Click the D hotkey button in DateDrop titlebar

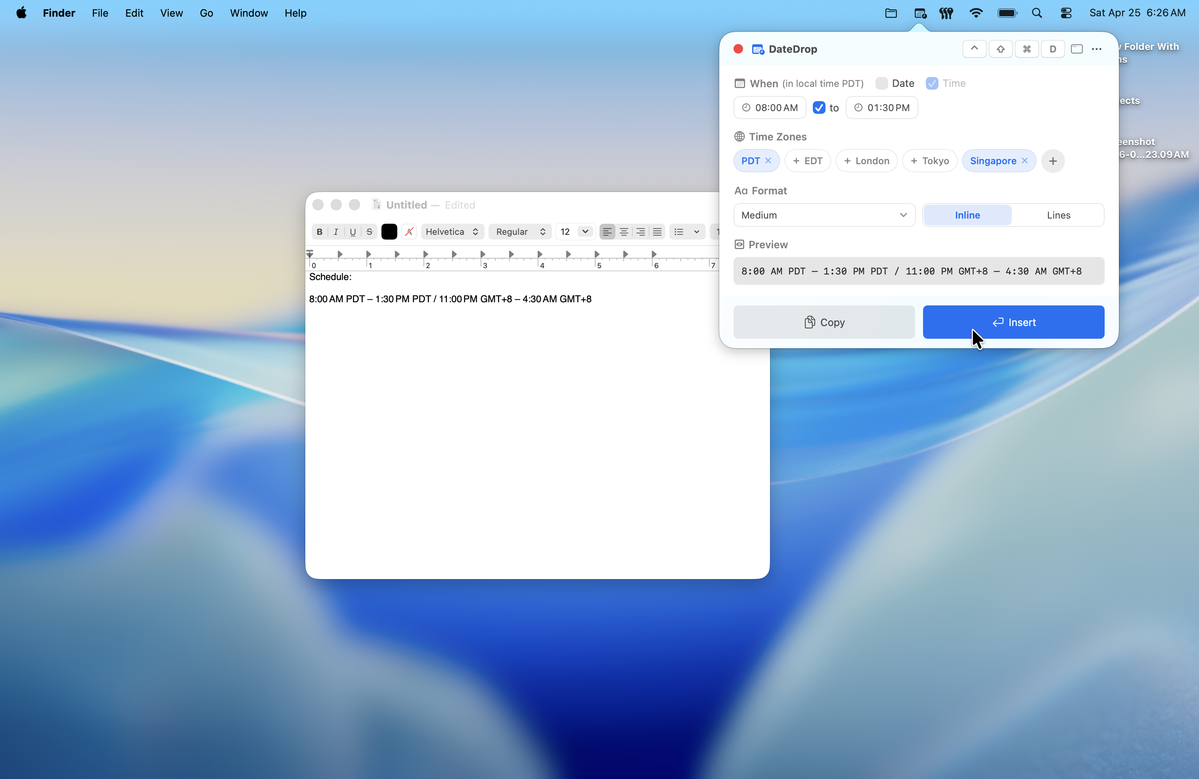tap(1053, 49)
